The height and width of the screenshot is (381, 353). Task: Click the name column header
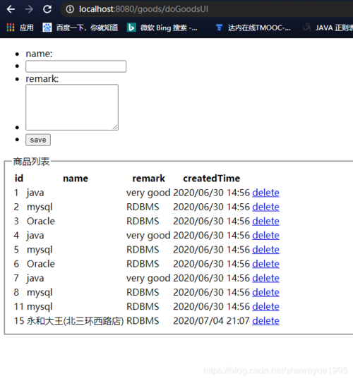[76, 179]
